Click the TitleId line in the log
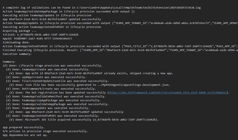 [x=40, y=35]
